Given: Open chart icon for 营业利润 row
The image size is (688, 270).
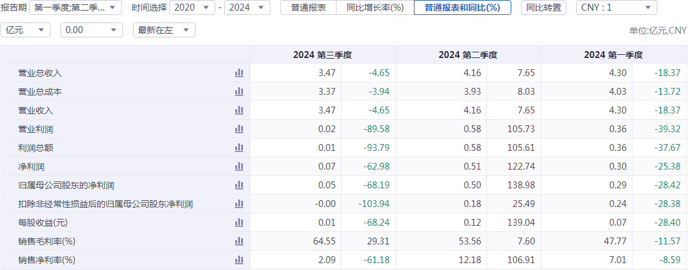Looking at the screenshot, I should point(239,129).
